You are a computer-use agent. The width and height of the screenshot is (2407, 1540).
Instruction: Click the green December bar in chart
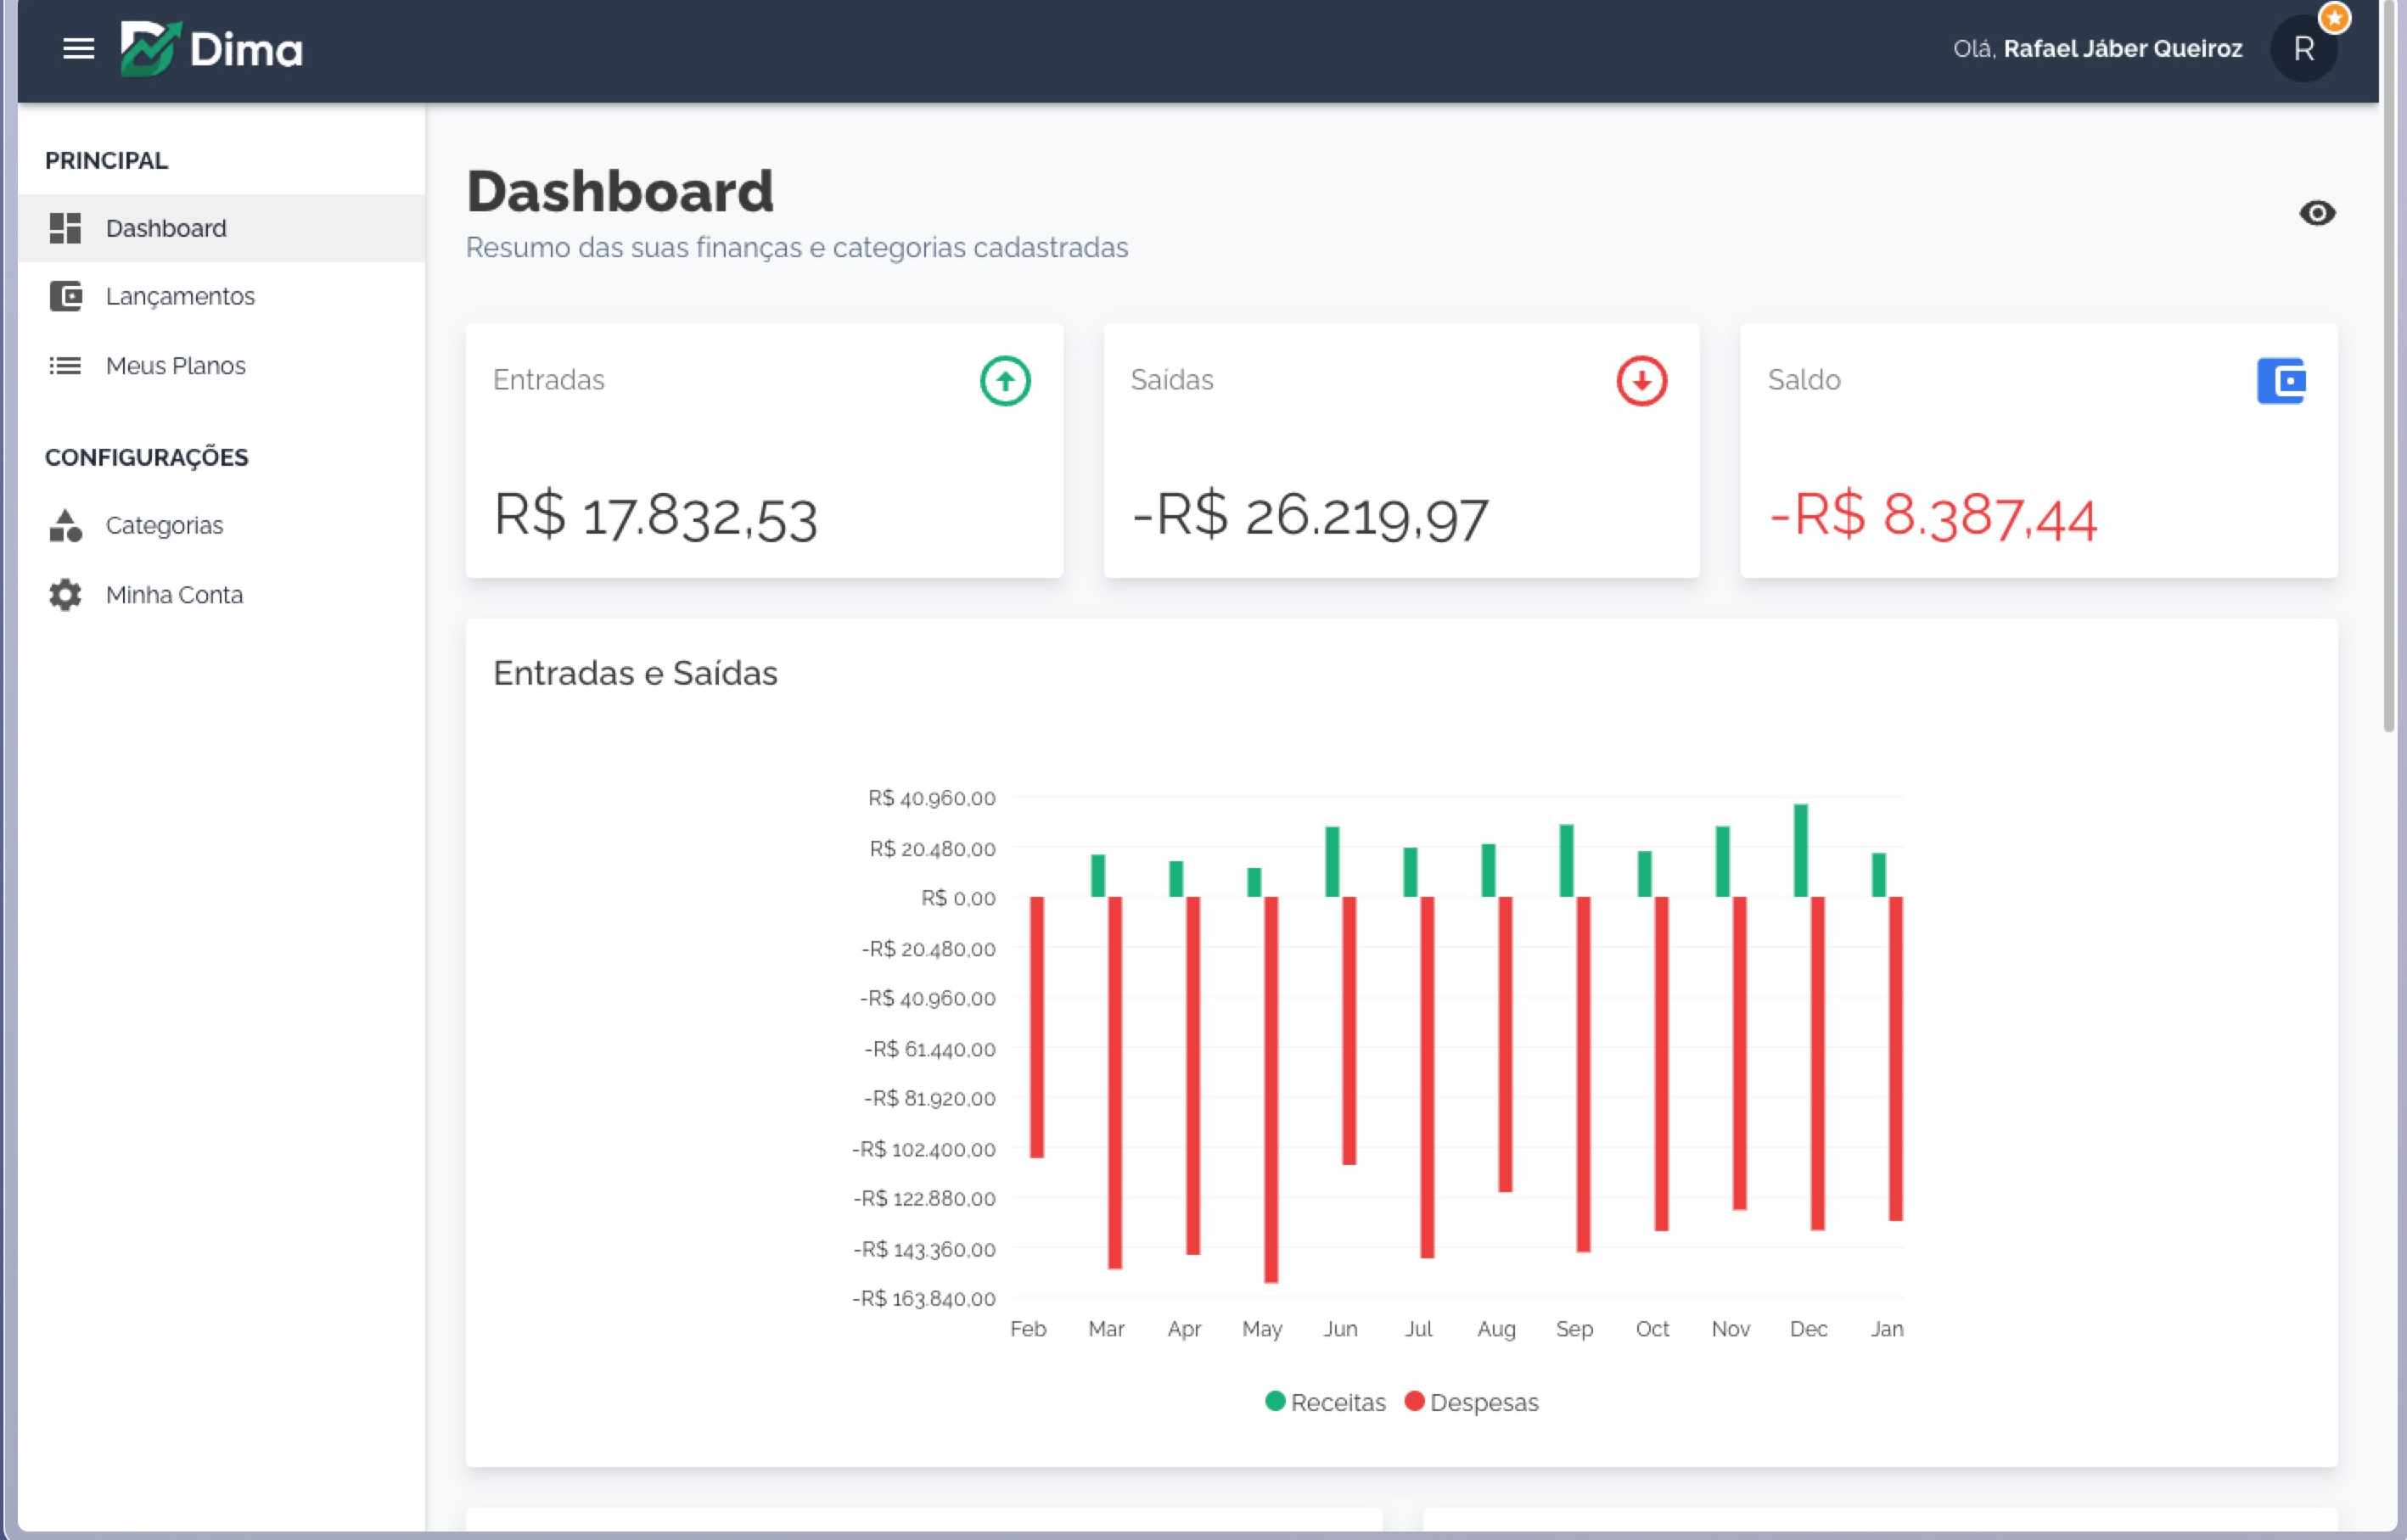1800,850
